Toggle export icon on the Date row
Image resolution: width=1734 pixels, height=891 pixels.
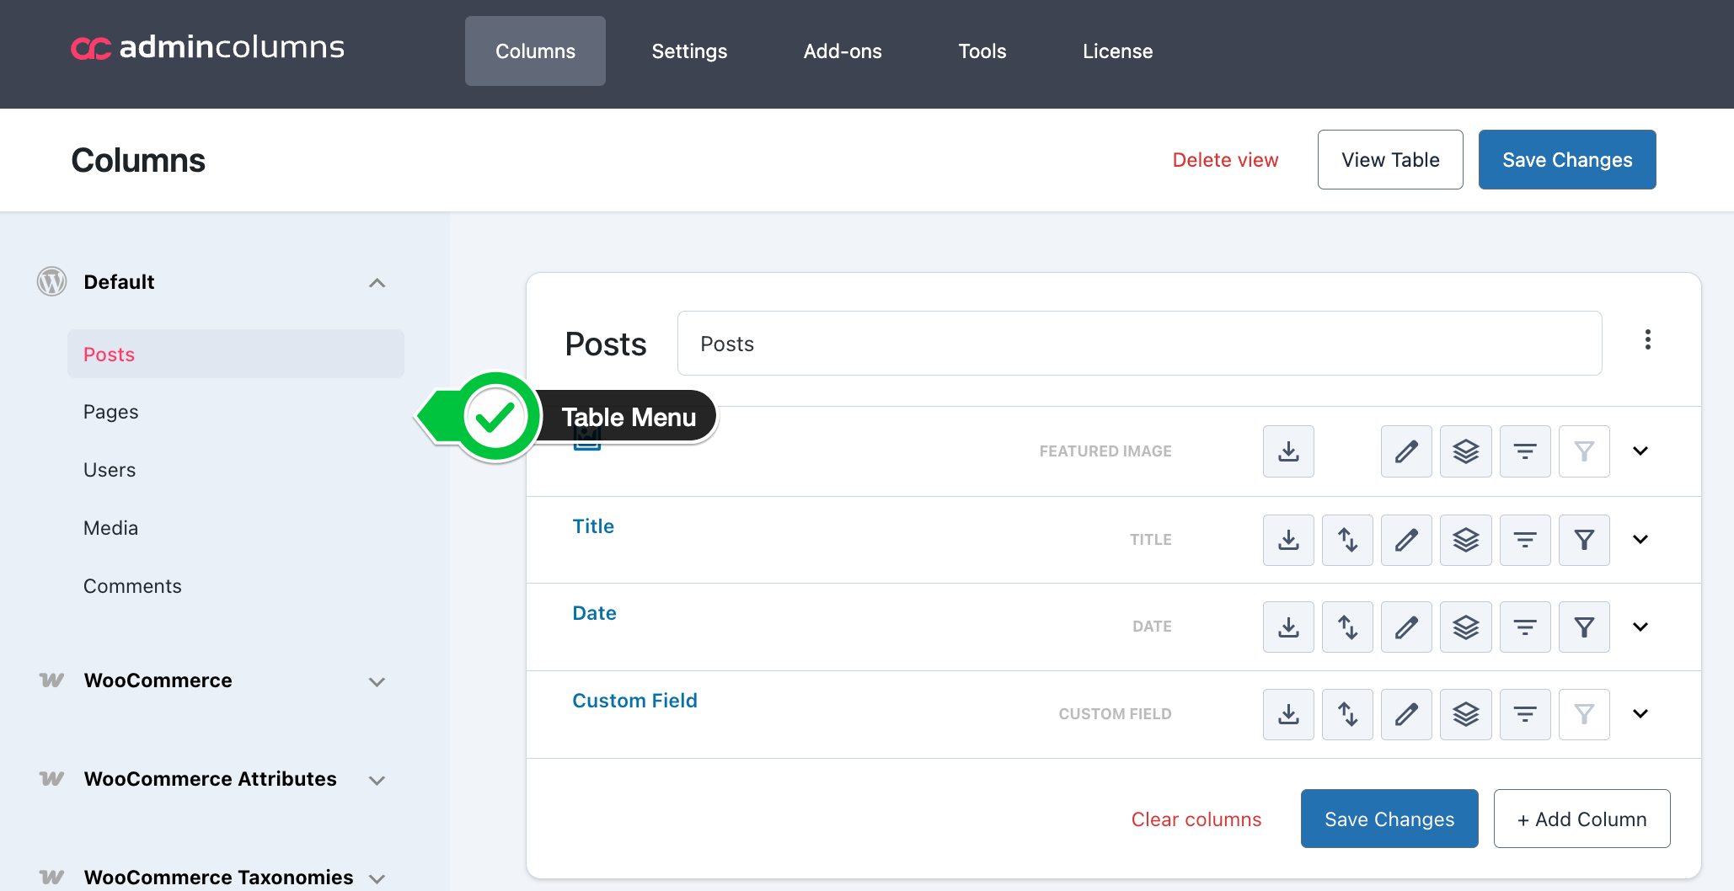(1288, 627)
